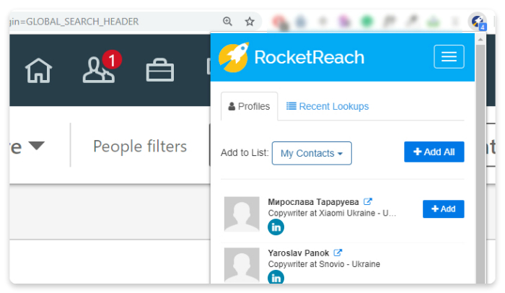The height and width of the screenshot is (293, 505).
Task: Click the purple blurred extension icon in toolbar
Action: (x=345, y=22)
